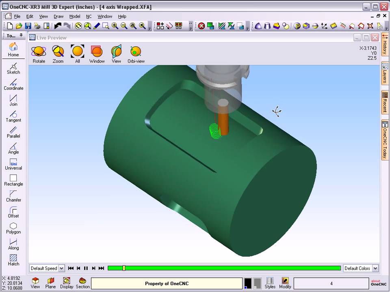
Task: Activate the Orbi-view tool
Action: tap(136, 54)
